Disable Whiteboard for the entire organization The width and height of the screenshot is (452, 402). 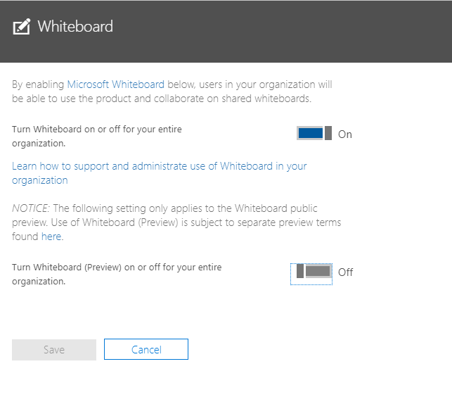[314, 134]
